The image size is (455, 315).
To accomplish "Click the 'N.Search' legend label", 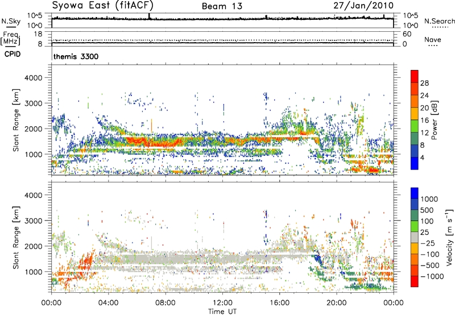I will coord(439,21).
